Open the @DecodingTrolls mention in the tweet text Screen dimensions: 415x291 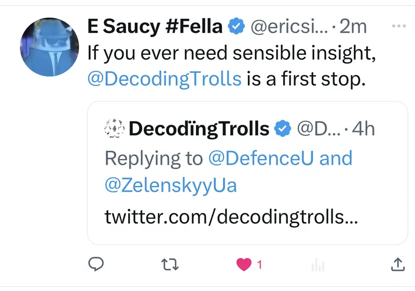pos(164,79)
